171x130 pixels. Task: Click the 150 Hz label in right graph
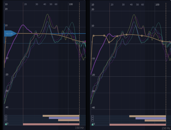click(166, 128)
